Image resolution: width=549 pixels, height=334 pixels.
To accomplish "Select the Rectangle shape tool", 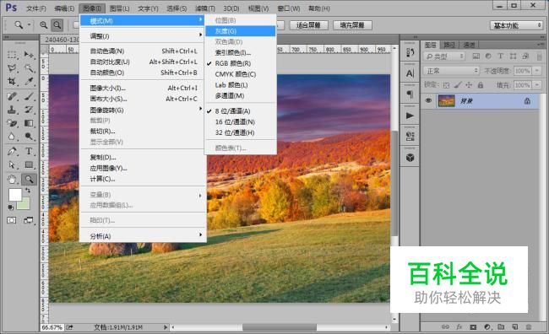I will [x=29, y=164].
